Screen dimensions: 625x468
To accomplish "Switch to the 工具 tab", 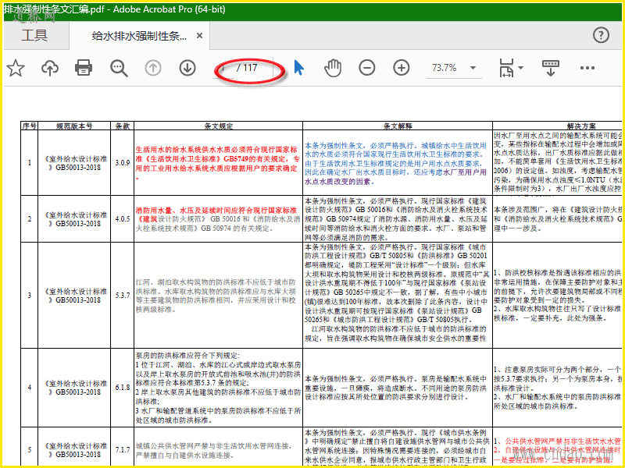I will point(34,35).
